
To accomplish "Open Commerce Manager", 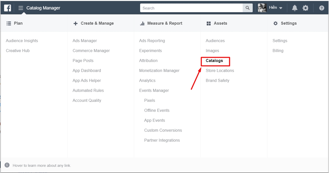I will click(x=91, y=51).
